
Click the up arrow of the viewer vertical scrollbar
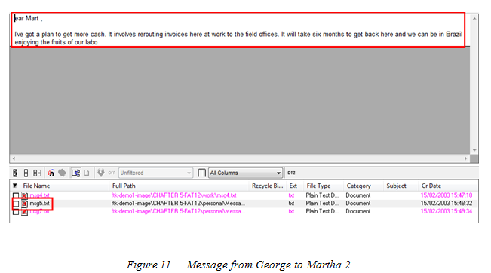coord(474,19)
